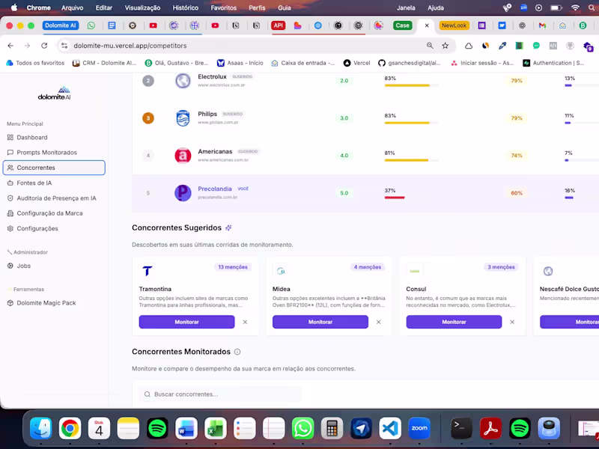Open the Histórico menu
Screen dimensions: 599x449
tap(185, 7)
